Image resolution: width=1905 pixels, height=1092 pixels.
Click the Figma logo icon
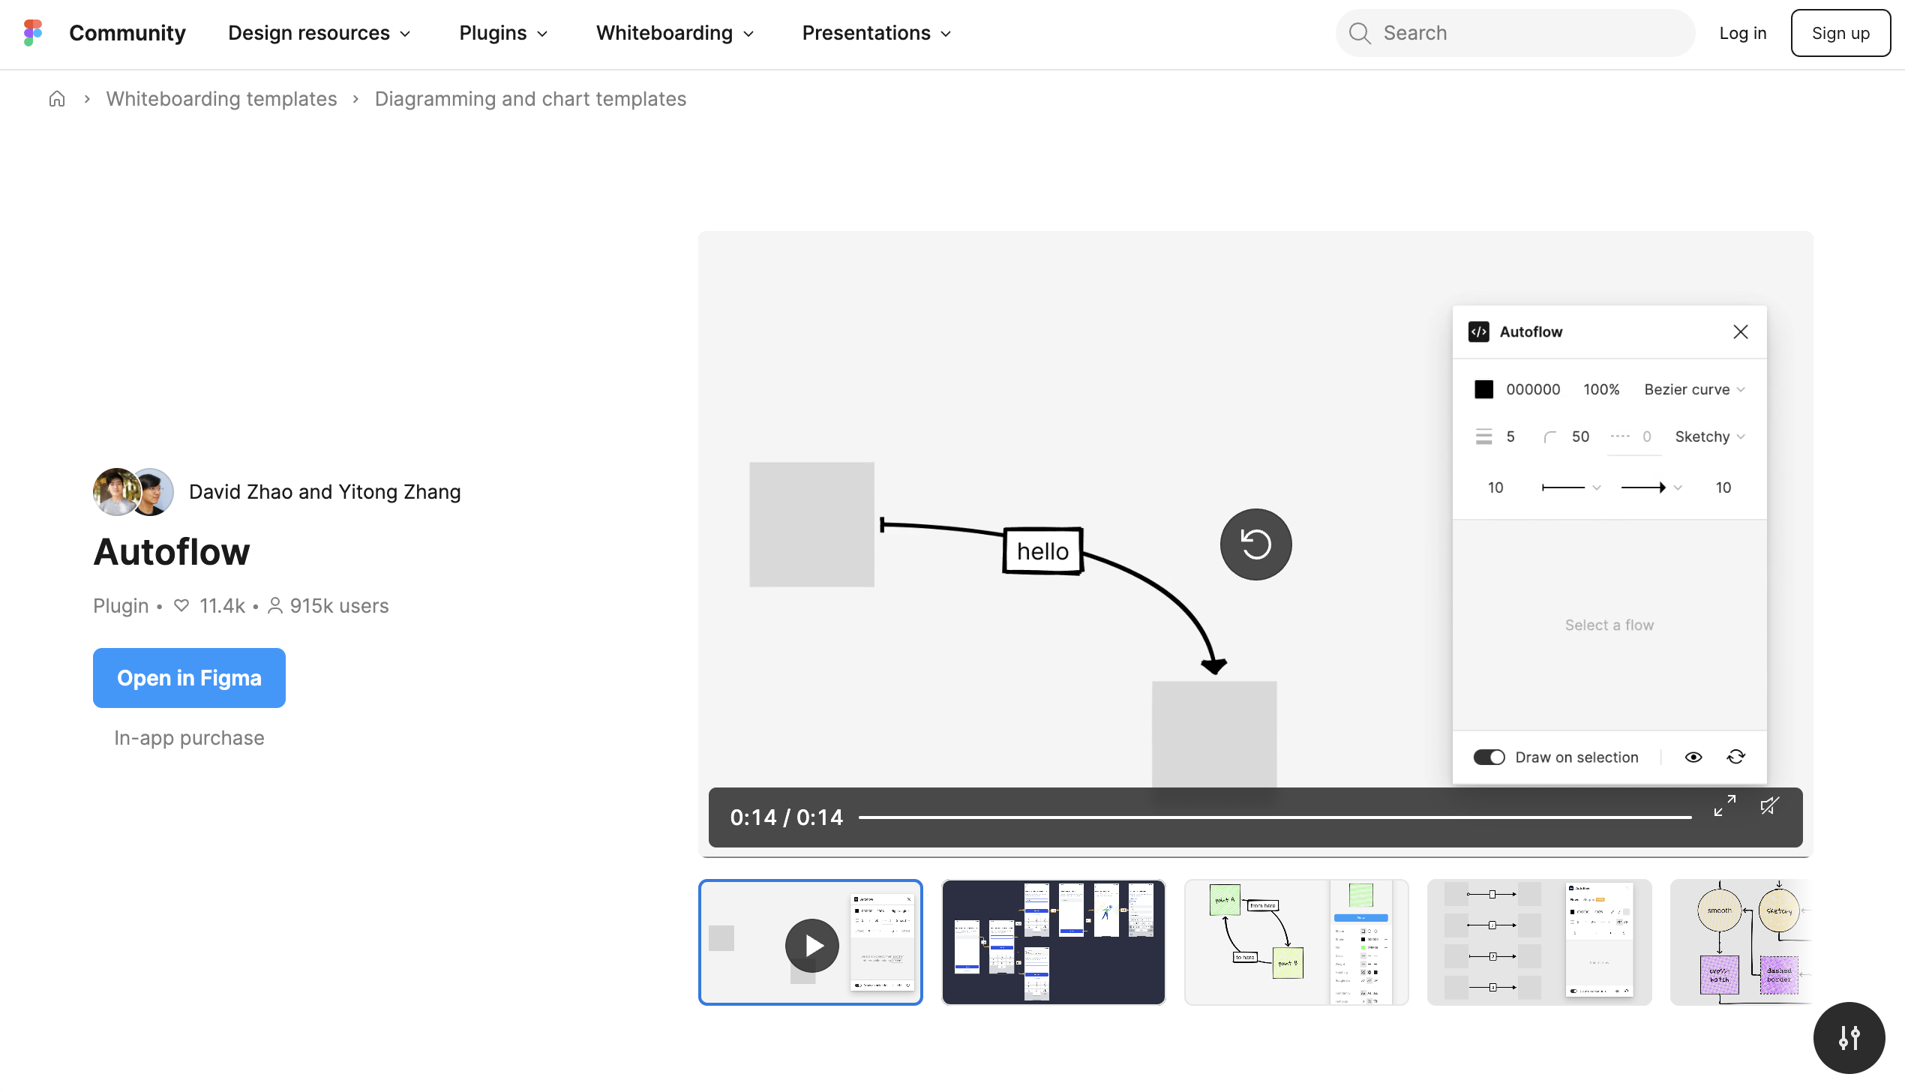coord(33,33)
